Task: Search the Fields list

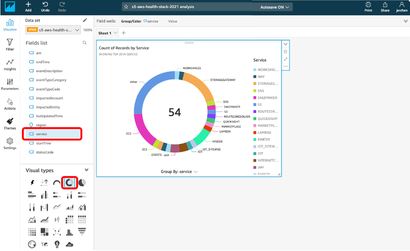Action: point(85,43)
